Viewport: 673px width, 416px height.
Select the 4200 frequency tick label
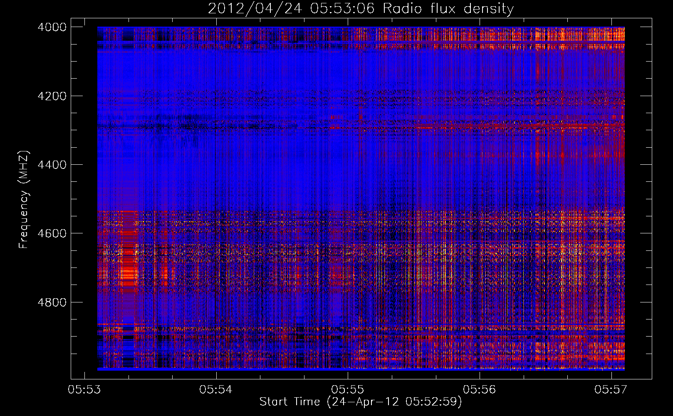click(52, 96)
